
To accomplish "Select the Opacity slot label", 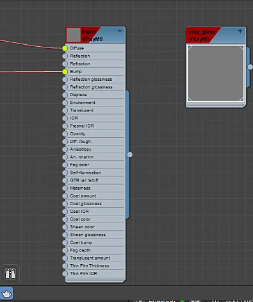I will point(78,134).
